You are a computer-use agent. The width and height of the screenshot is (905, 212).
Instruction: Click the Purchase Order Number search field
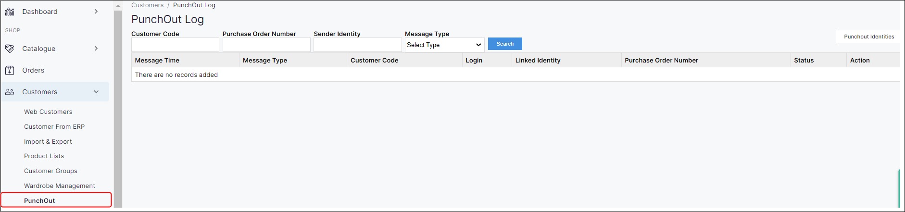266,45
